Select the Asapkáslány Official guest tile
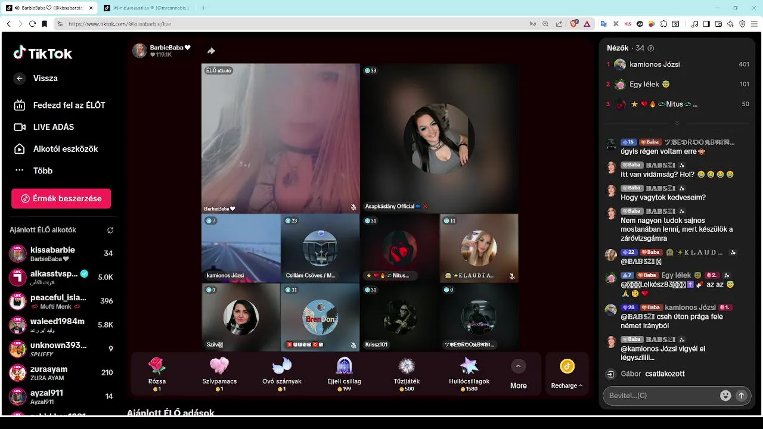The width and height of the screenshot is (763, 429). tap(439, 138)
